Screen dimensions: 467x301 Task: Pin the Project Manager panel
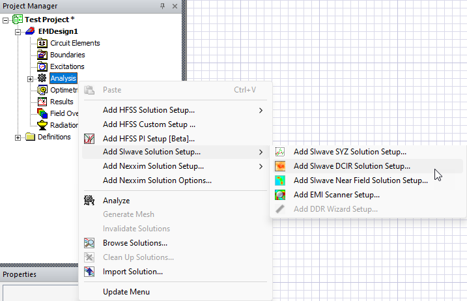tap(162, 6)
